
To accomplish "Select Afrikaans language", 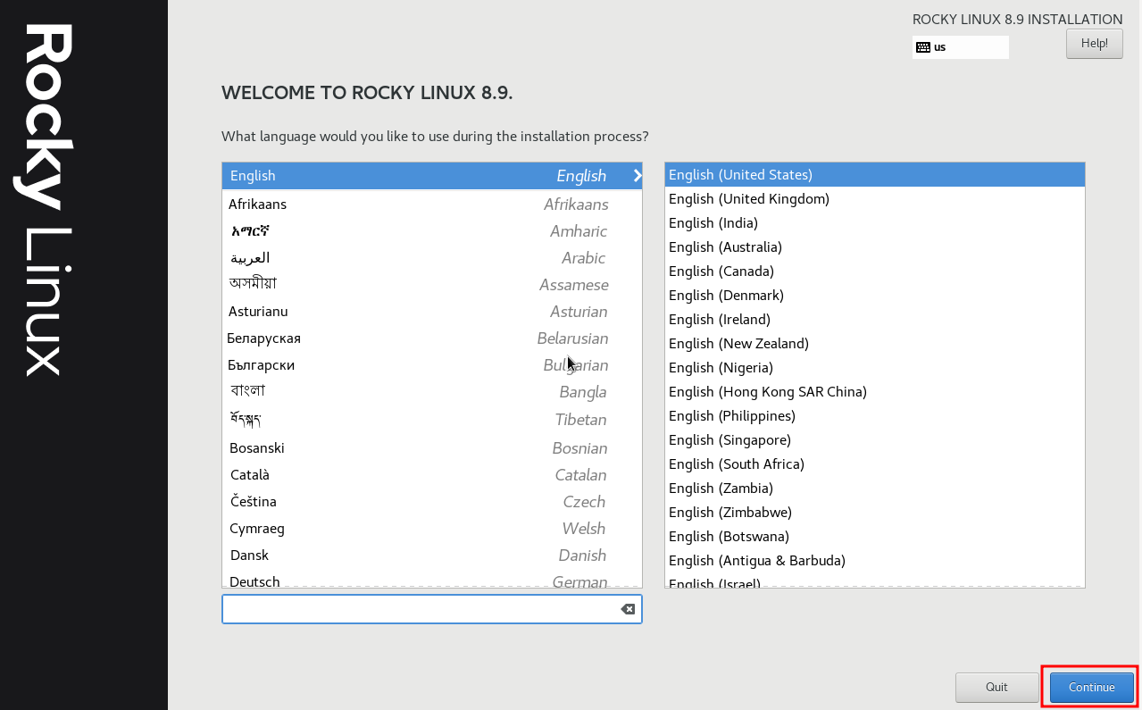I will 432,204.
